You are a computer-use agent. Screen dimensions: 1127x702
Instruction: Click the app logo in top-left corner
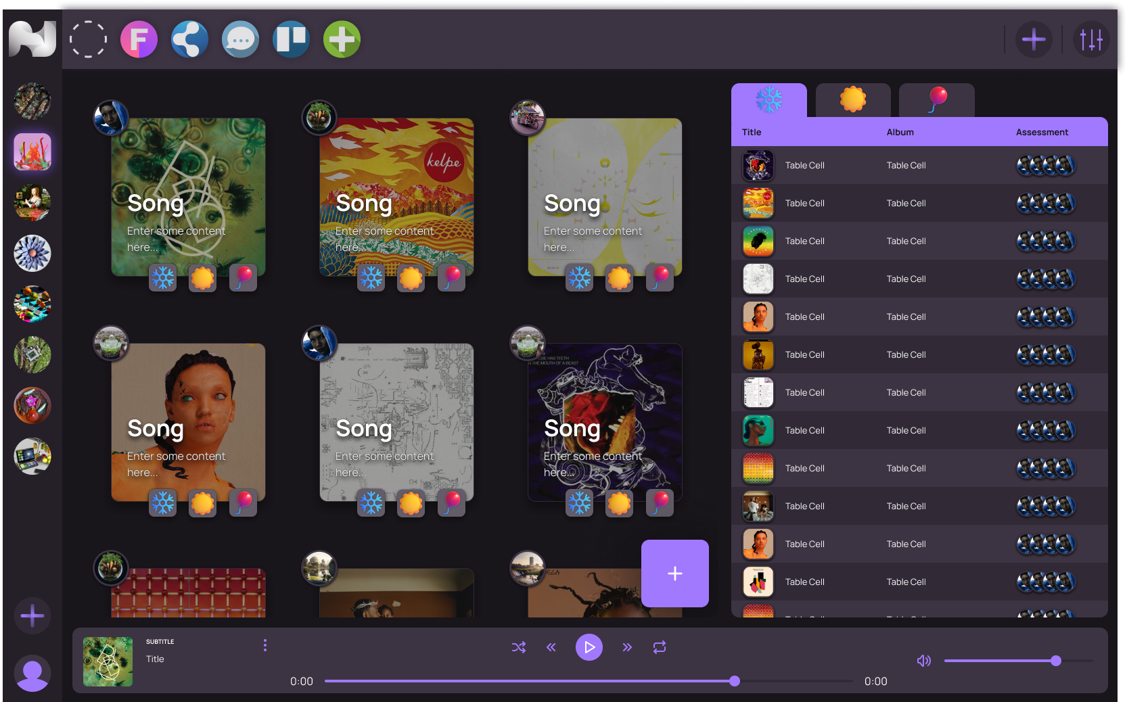click(x=32, y=39)
